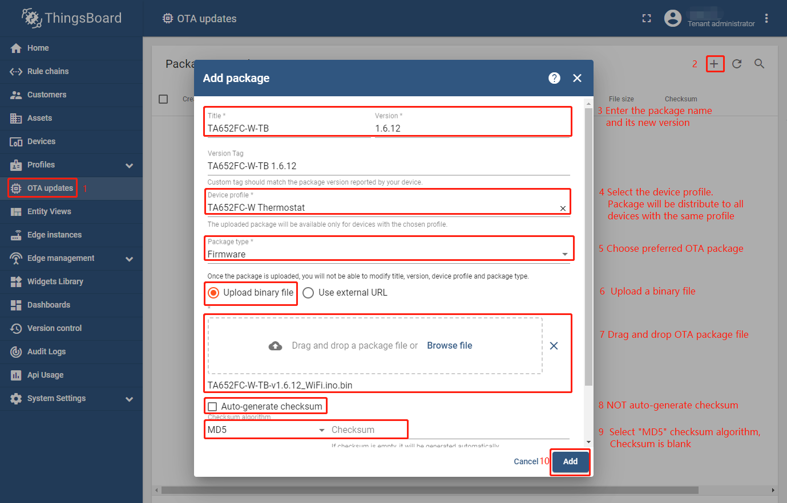Click the cloud upload icon
This screenshot has height=503, width=787.
(276, 346)
